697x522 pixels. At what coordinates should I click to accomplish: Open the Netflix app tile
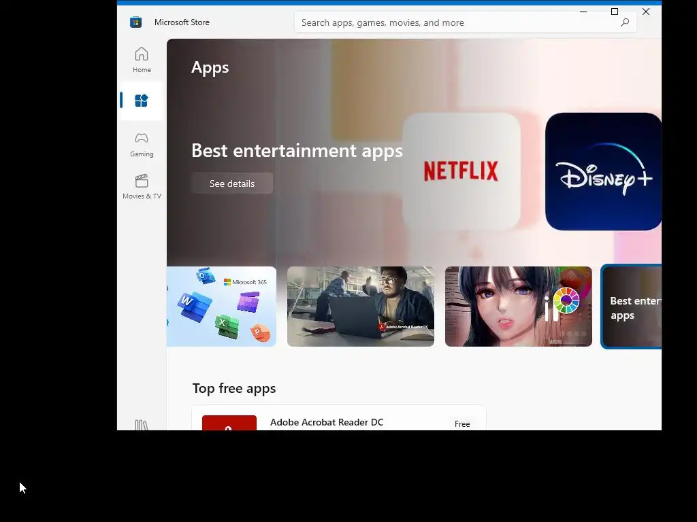pos(461,171)
